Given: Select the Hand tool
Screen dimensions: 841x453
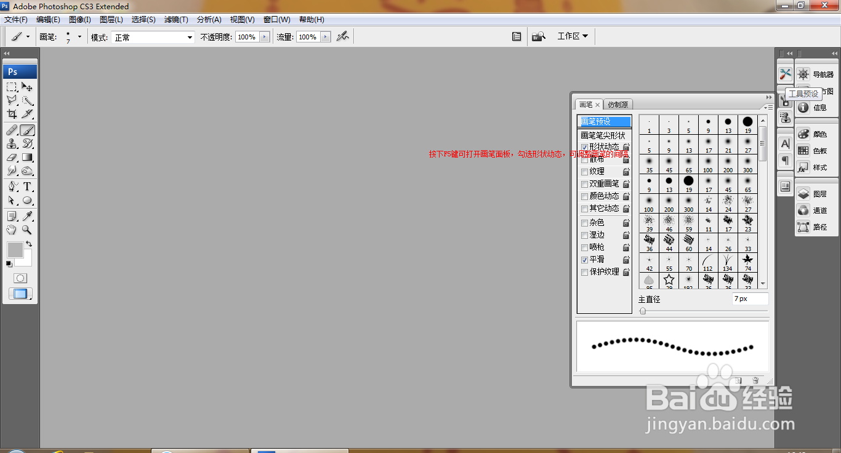Looking at the screenshot, I should [12, 230].
